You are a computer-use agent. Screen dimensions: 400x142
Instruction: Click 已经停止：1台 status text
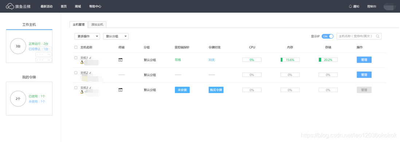[x=38, y=49]
